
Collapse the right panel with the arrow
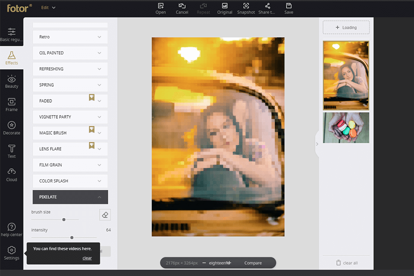(317, 144)
